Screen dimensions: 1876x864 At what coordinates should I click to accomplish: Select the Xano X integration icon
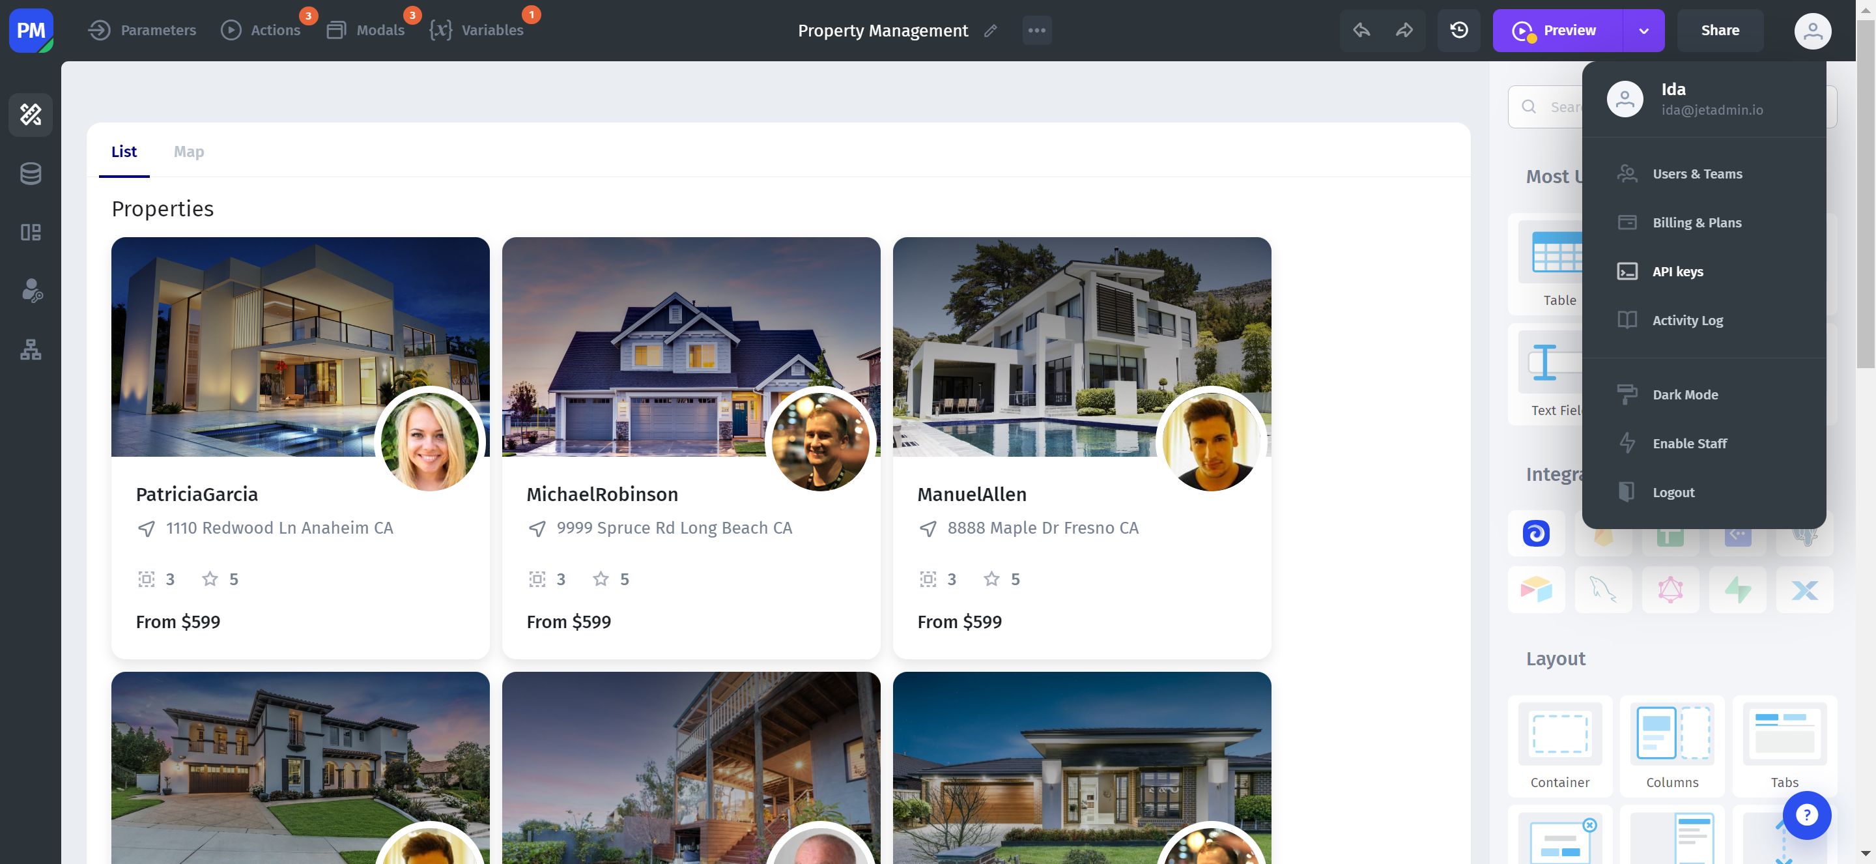1804,589
